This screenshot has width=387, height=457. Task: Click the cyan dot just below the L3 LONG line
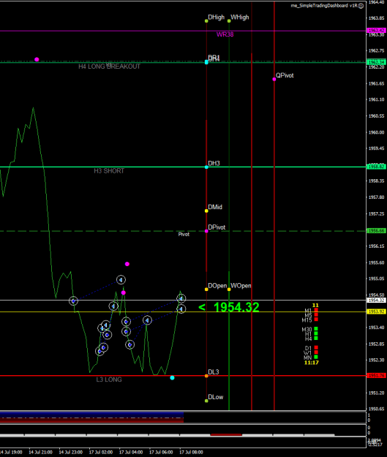tap(173, 378)
